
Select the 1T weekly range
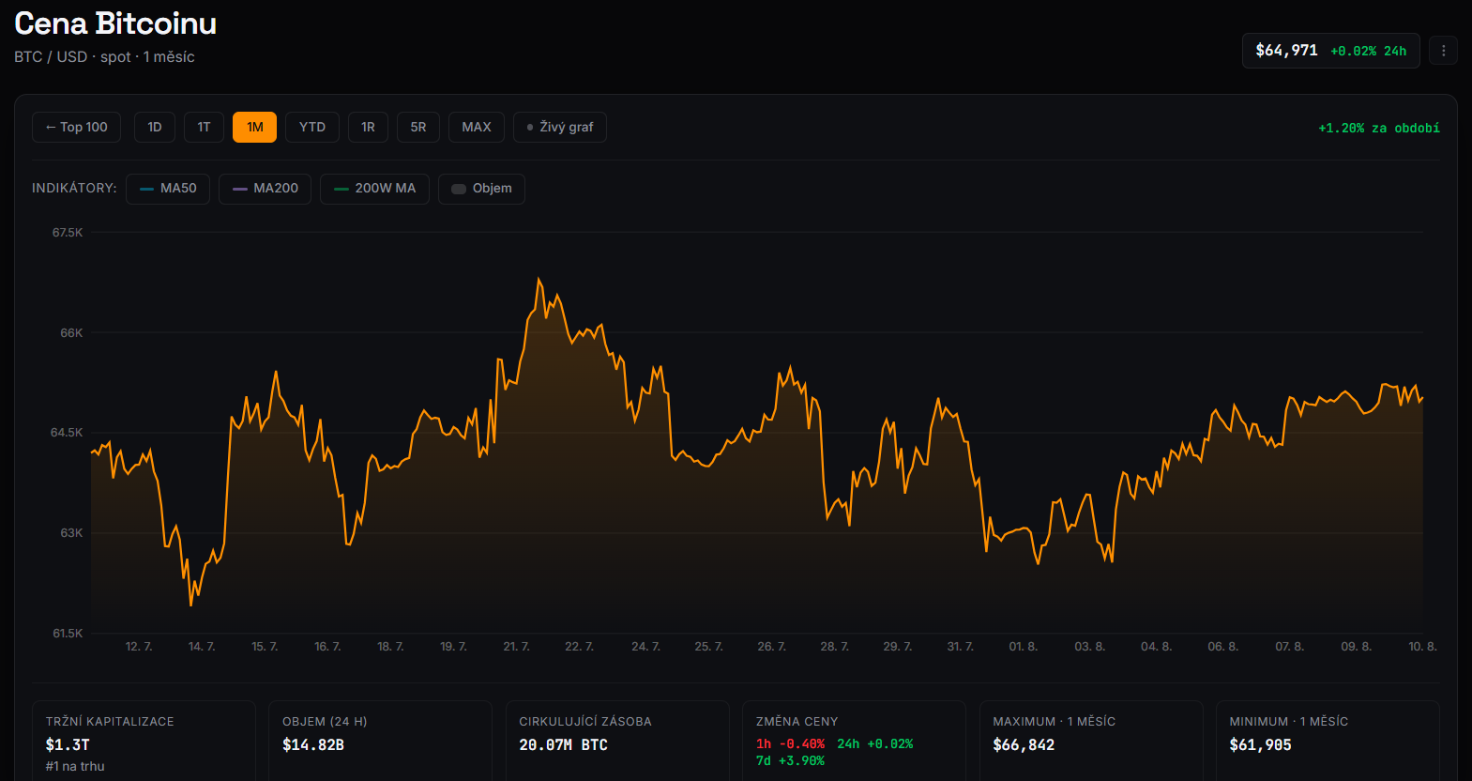(204, 128)
